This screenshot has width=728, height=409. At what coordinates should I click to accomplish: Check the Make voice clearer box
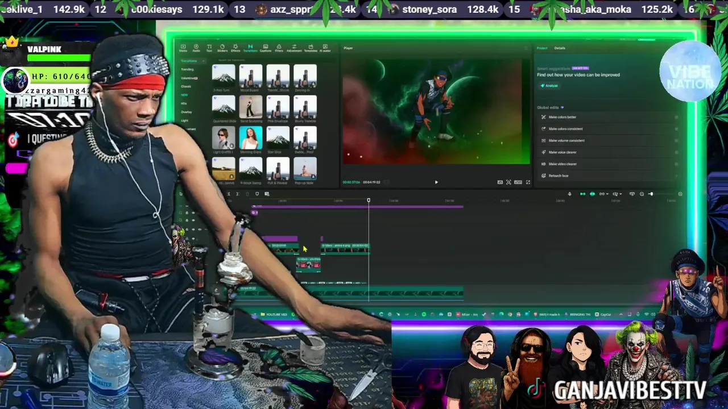pos(676,152)
